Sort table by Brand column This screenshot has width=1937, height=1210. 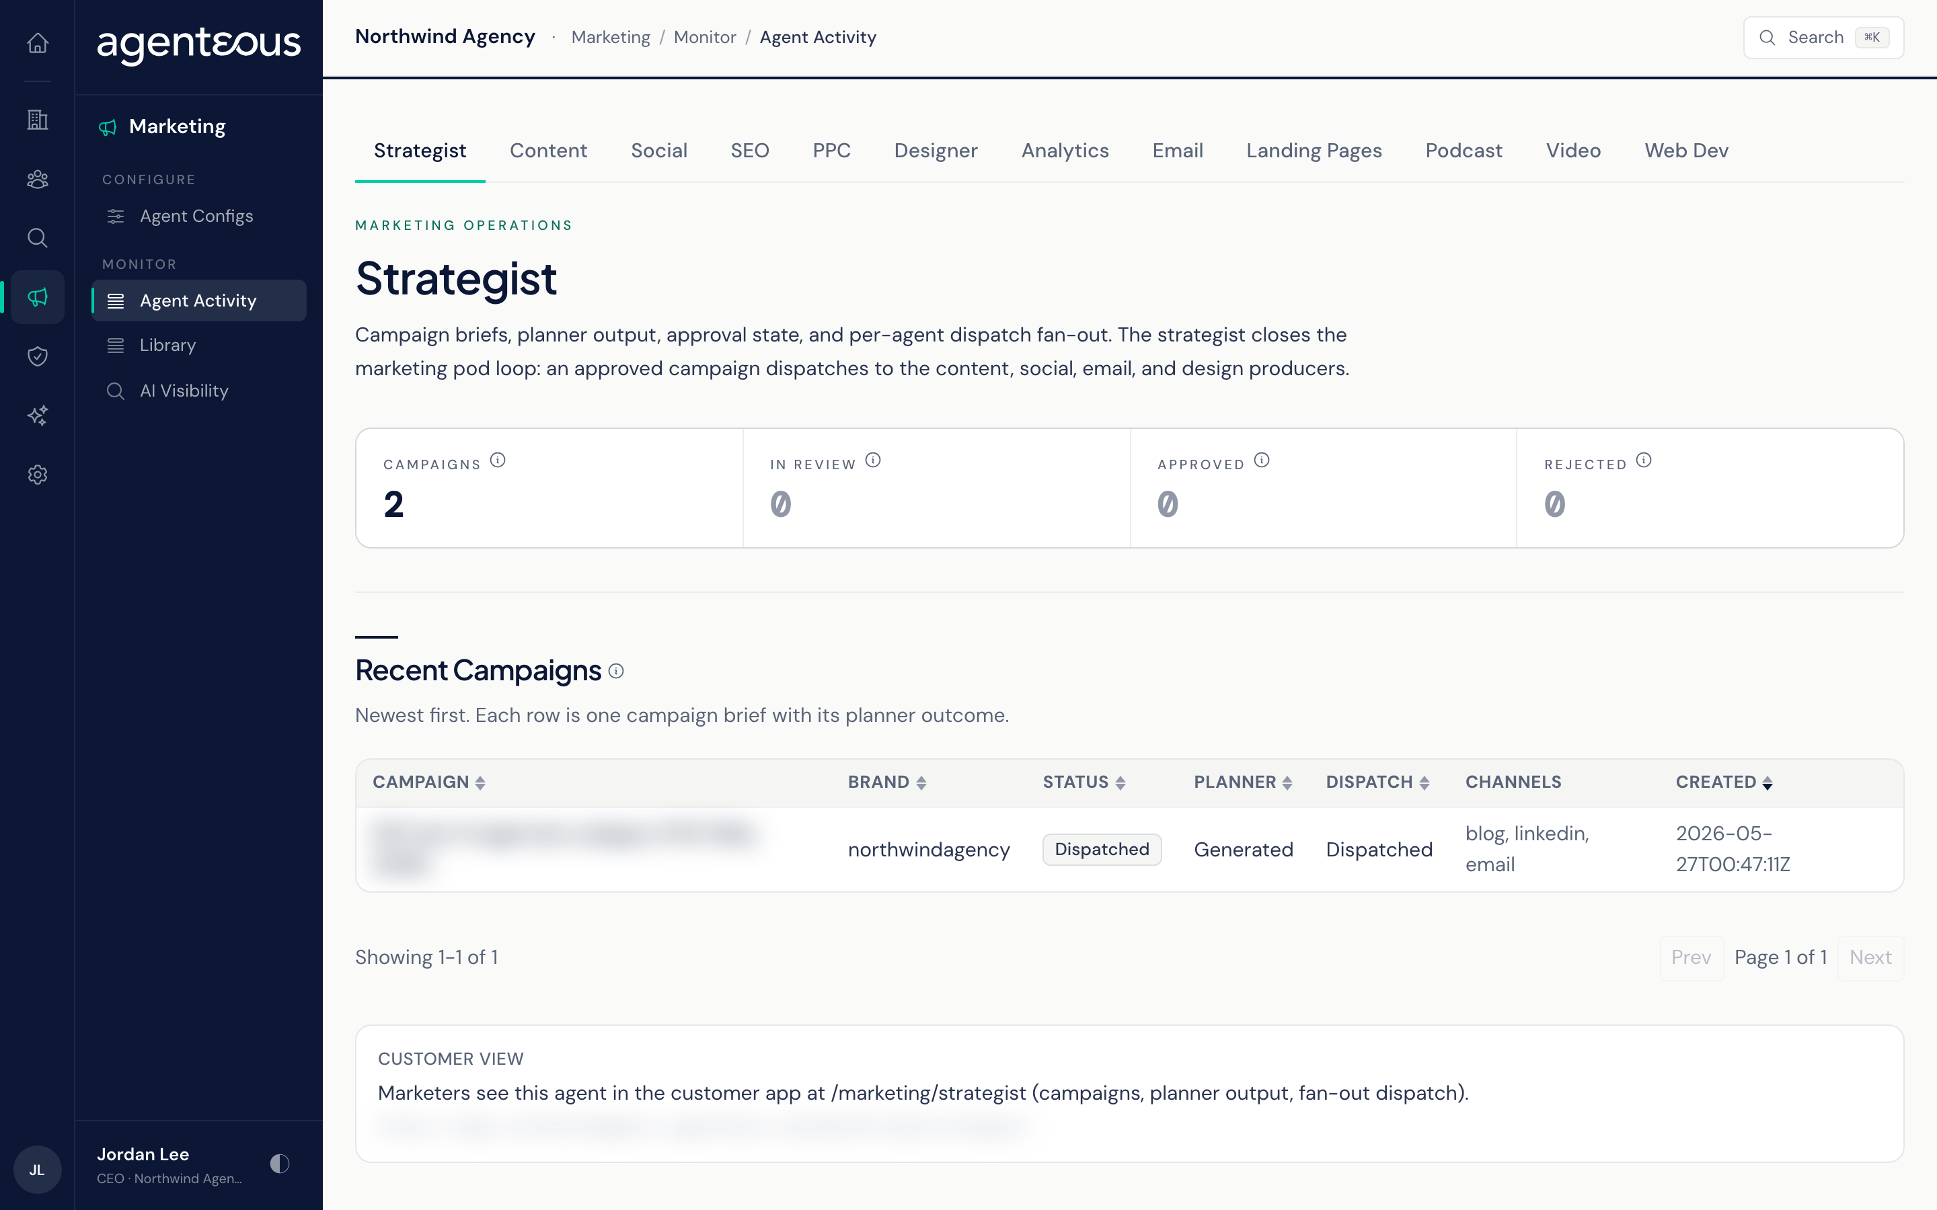(887, 782)
